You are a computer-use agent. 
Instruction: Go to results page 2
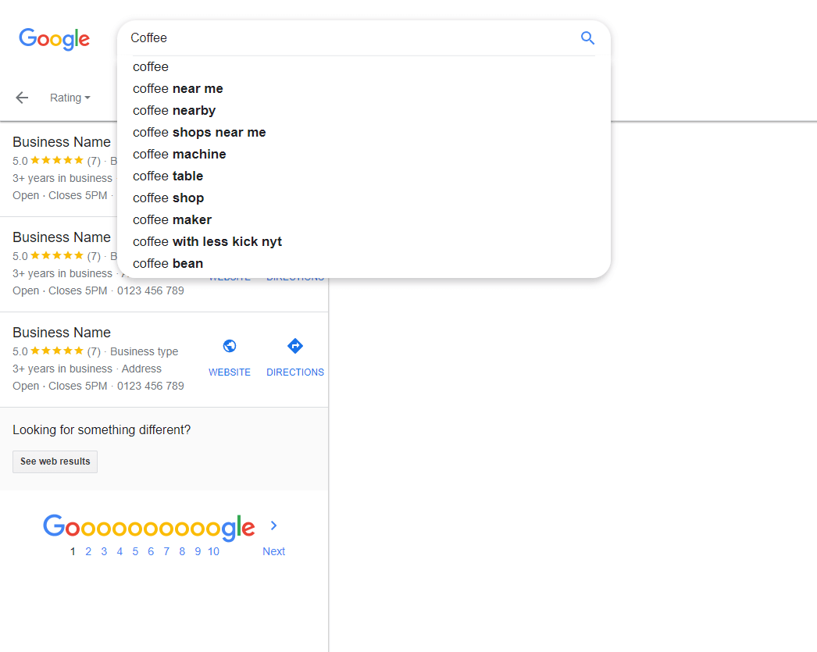coord(88,551)
